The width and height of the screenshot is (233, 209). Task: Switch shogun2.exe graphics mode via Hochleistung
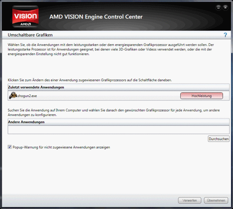(x=201, y=96)
